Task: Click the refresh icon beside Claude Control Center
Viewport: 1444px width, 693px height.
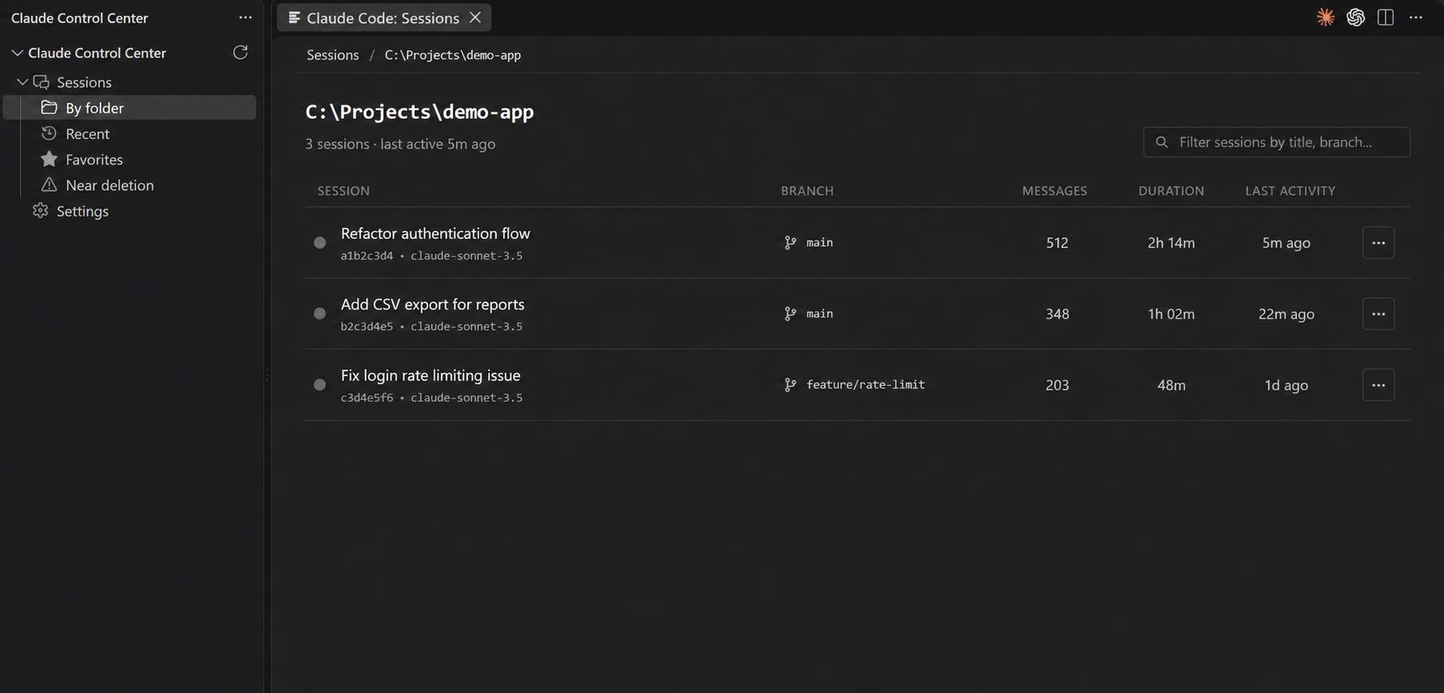Action: tap(240, 53)
